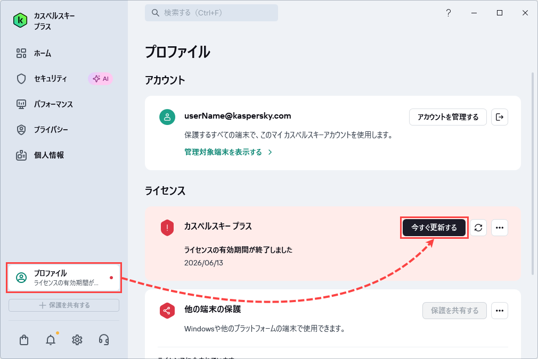Click the AI badge beside セキュリティ
The image size is (538, 359).
101,79
